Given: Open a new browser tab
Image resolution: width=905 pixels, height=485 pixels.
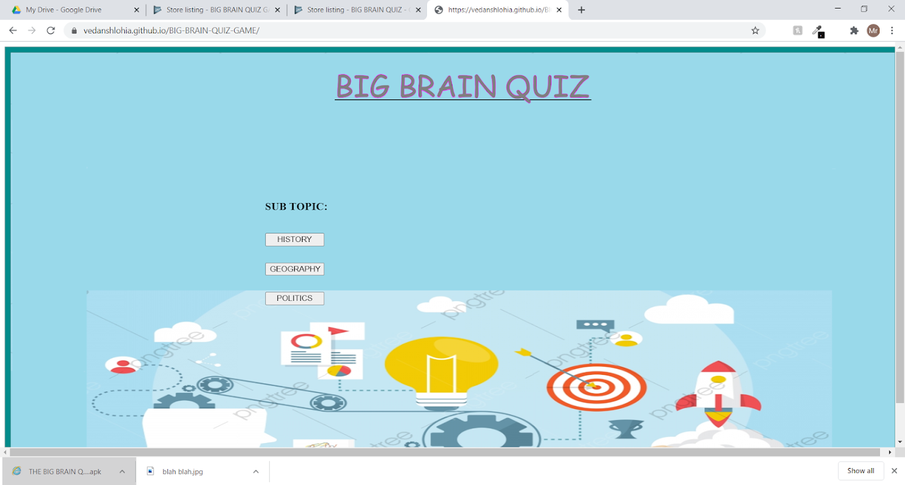Looking at the screenshot, I should [x=581, y=10].
